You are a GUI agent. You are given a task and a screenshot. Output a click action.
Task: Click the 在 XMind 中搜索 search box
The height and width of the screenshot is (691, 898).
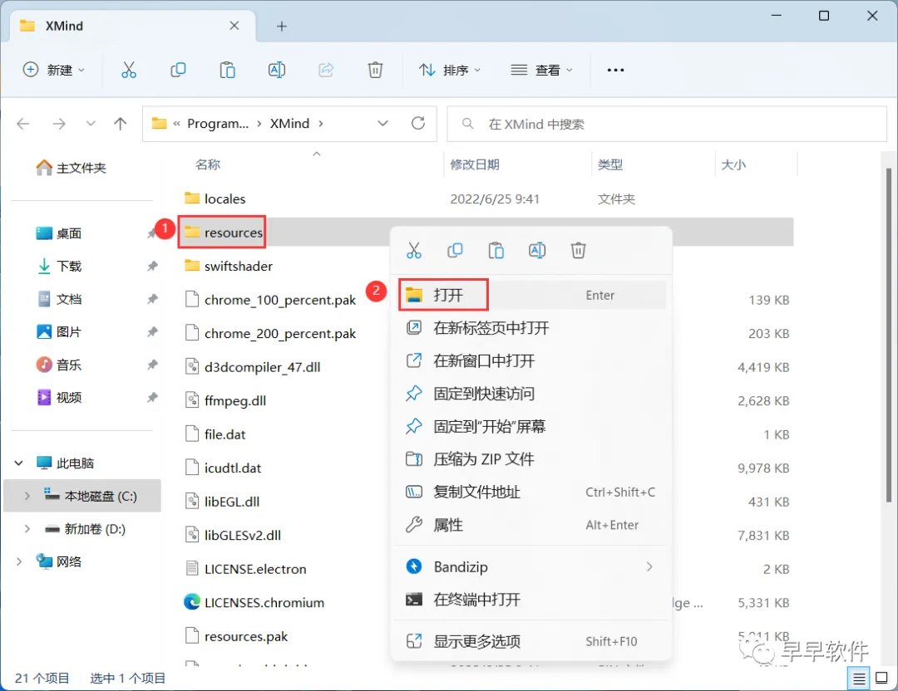click(667, 124)
